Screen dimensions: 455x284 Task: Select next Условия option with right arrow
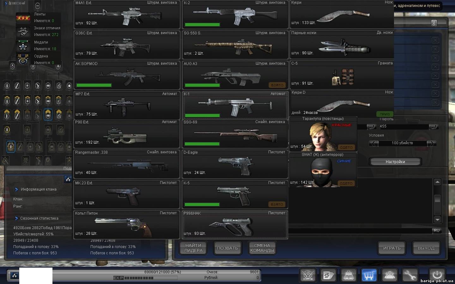[x=431, y=143]
